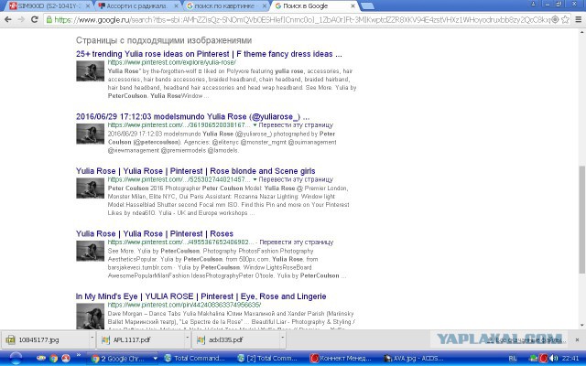The width and height of the screenshot is (586, 366).
Task: Click thumbnail of 'modelsmundo Yulia Rose' result
Action: [90, 134]
